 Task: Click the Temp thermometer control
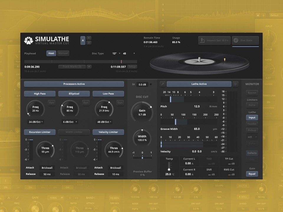[x=169, y=166]
